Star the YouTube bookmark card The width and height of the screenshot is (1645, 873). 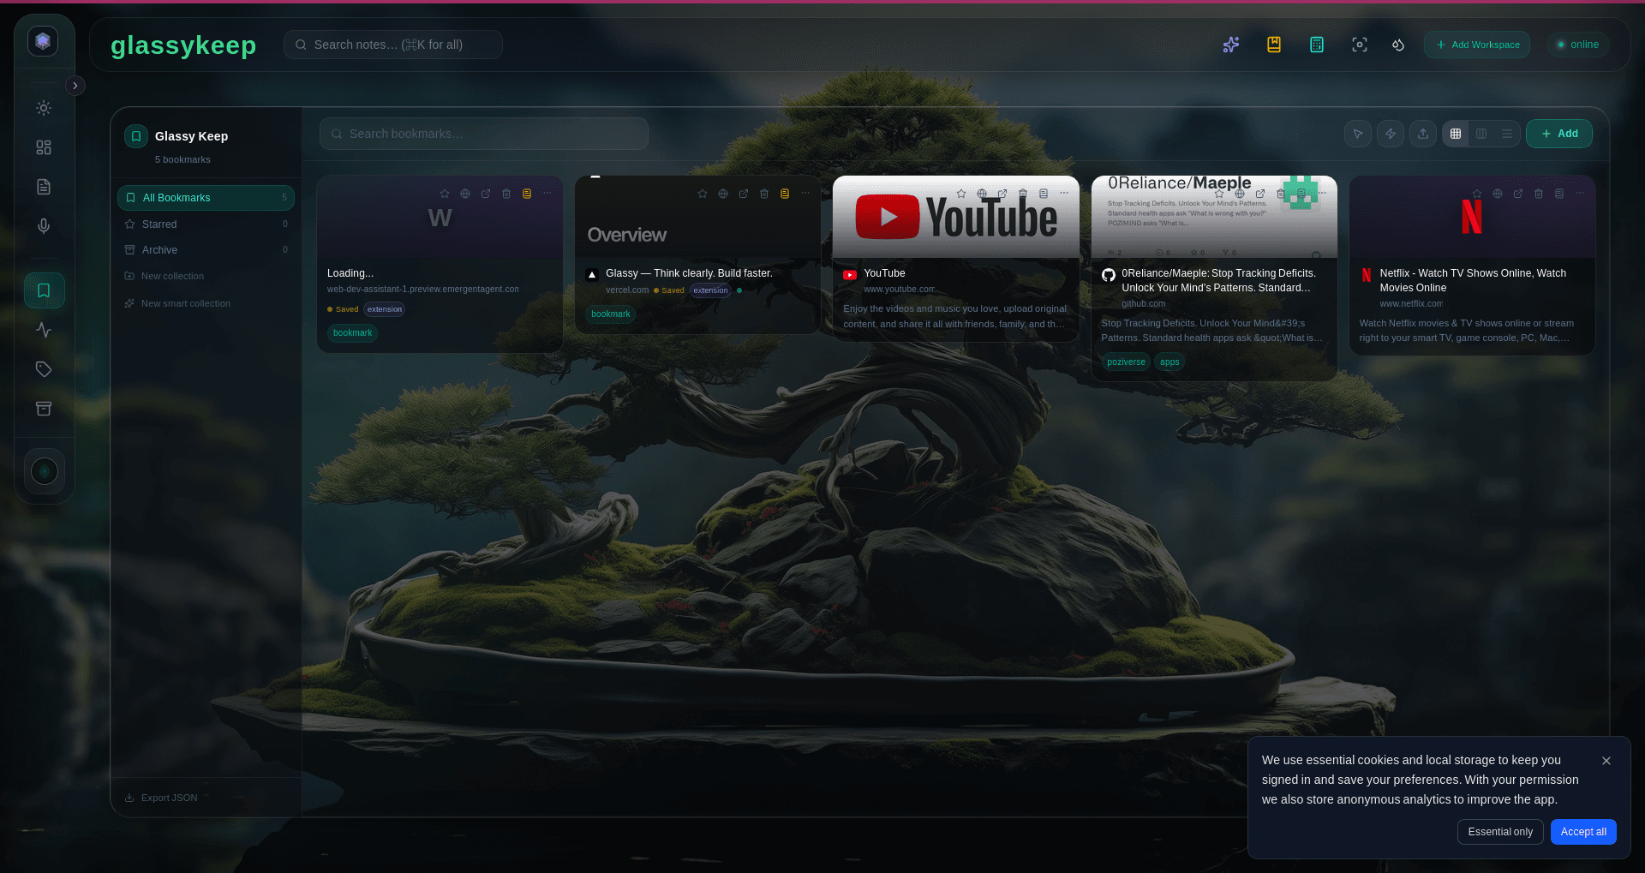pyautogui.click(x=961, y=194)
